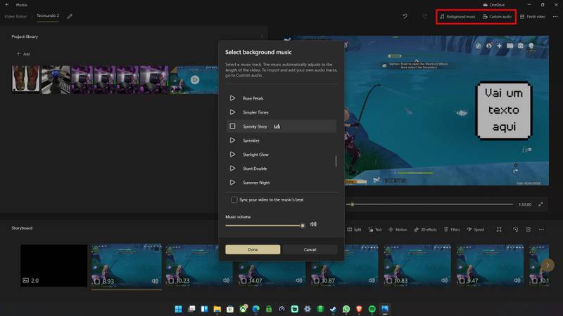
Task: Select the 2.0 title card in storyboard
Action: (54, 265)
